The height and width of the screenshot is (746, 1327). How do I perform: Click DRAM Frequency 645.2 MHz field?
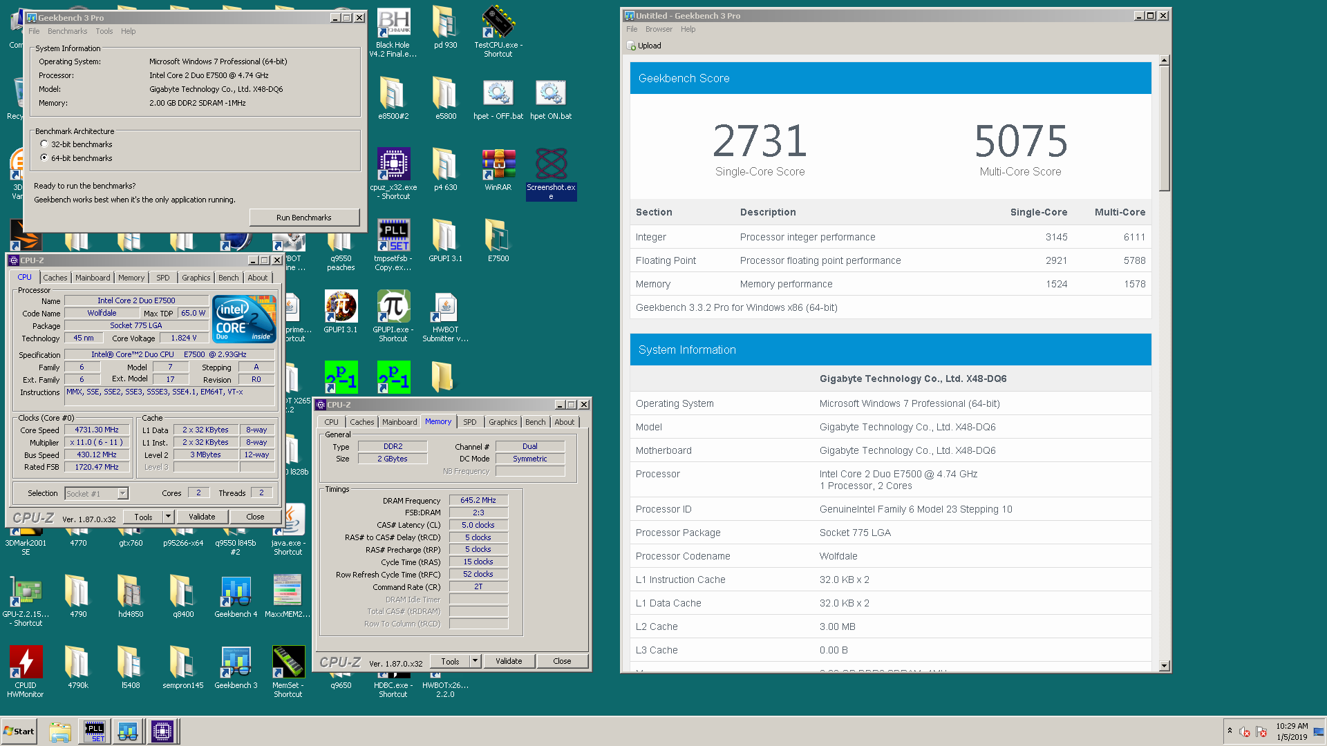tap(478, 500)
